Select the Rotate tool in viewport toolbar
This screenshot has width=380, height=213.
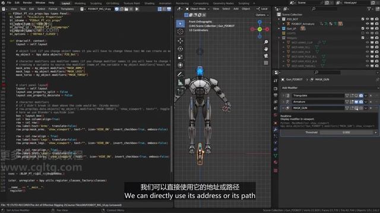click(180, 49)
